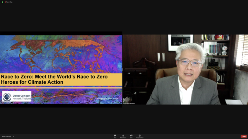The height and width of the screenshot is (139, 248).
Task: Open the Chat panel
Action: pos(115,135)
